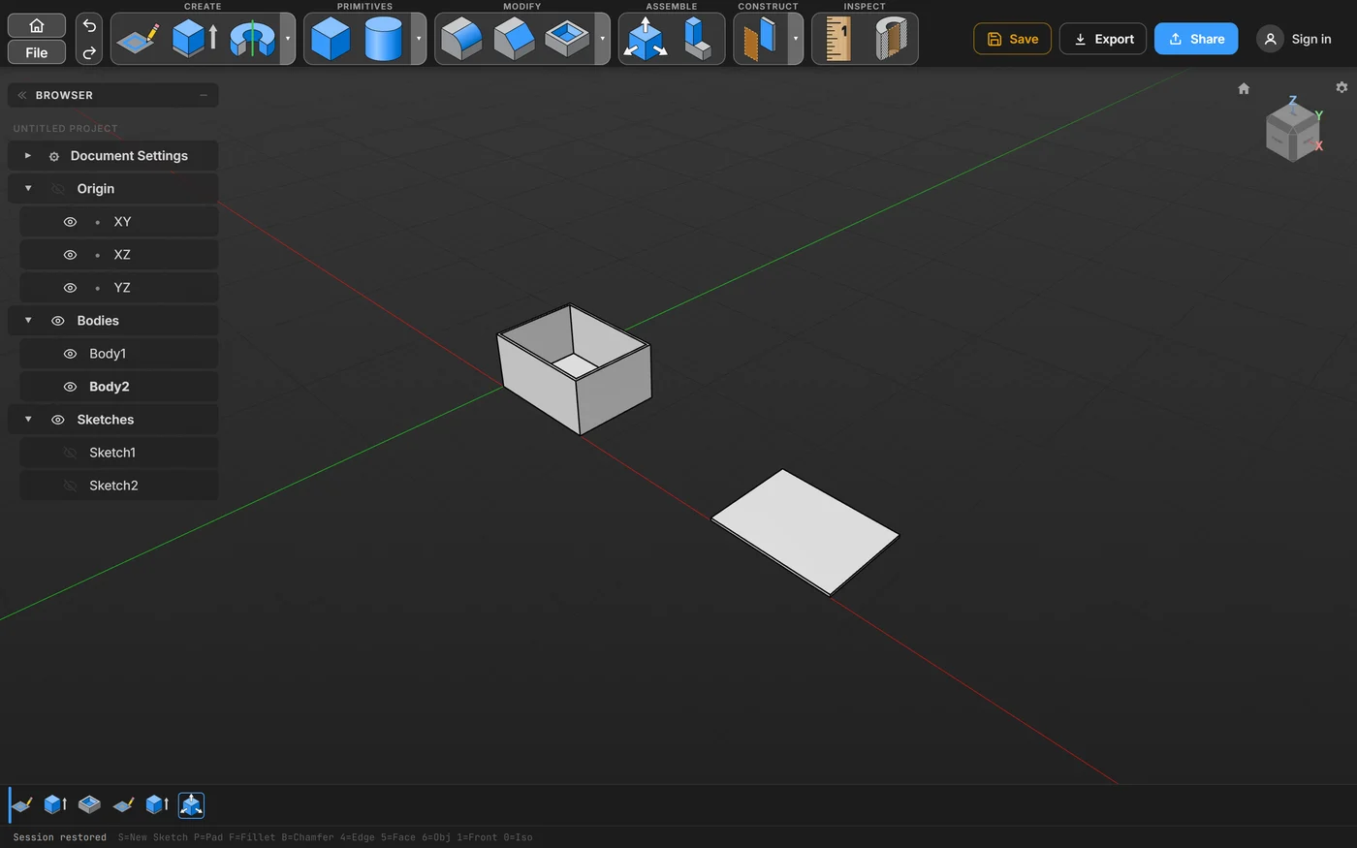Image resolution: width=1357 pixels, height=848 pixels.
Task: Click the Move tool in Assemble
Action: point(645,39)
